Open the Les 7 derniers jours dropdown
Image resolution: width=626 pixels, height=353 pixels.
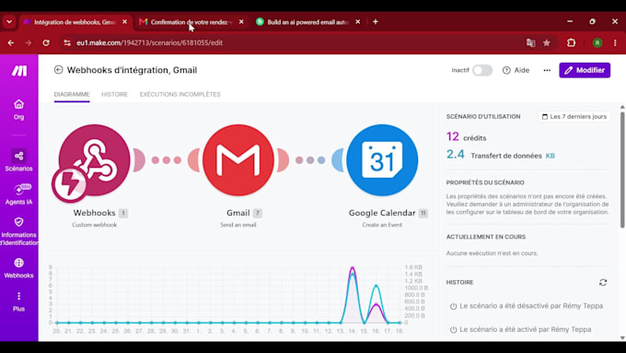click(x=574, y=117)
